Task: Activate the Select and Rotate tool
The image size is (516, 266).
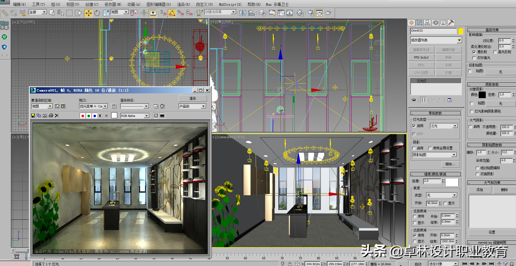Action: tap(97, 13)
